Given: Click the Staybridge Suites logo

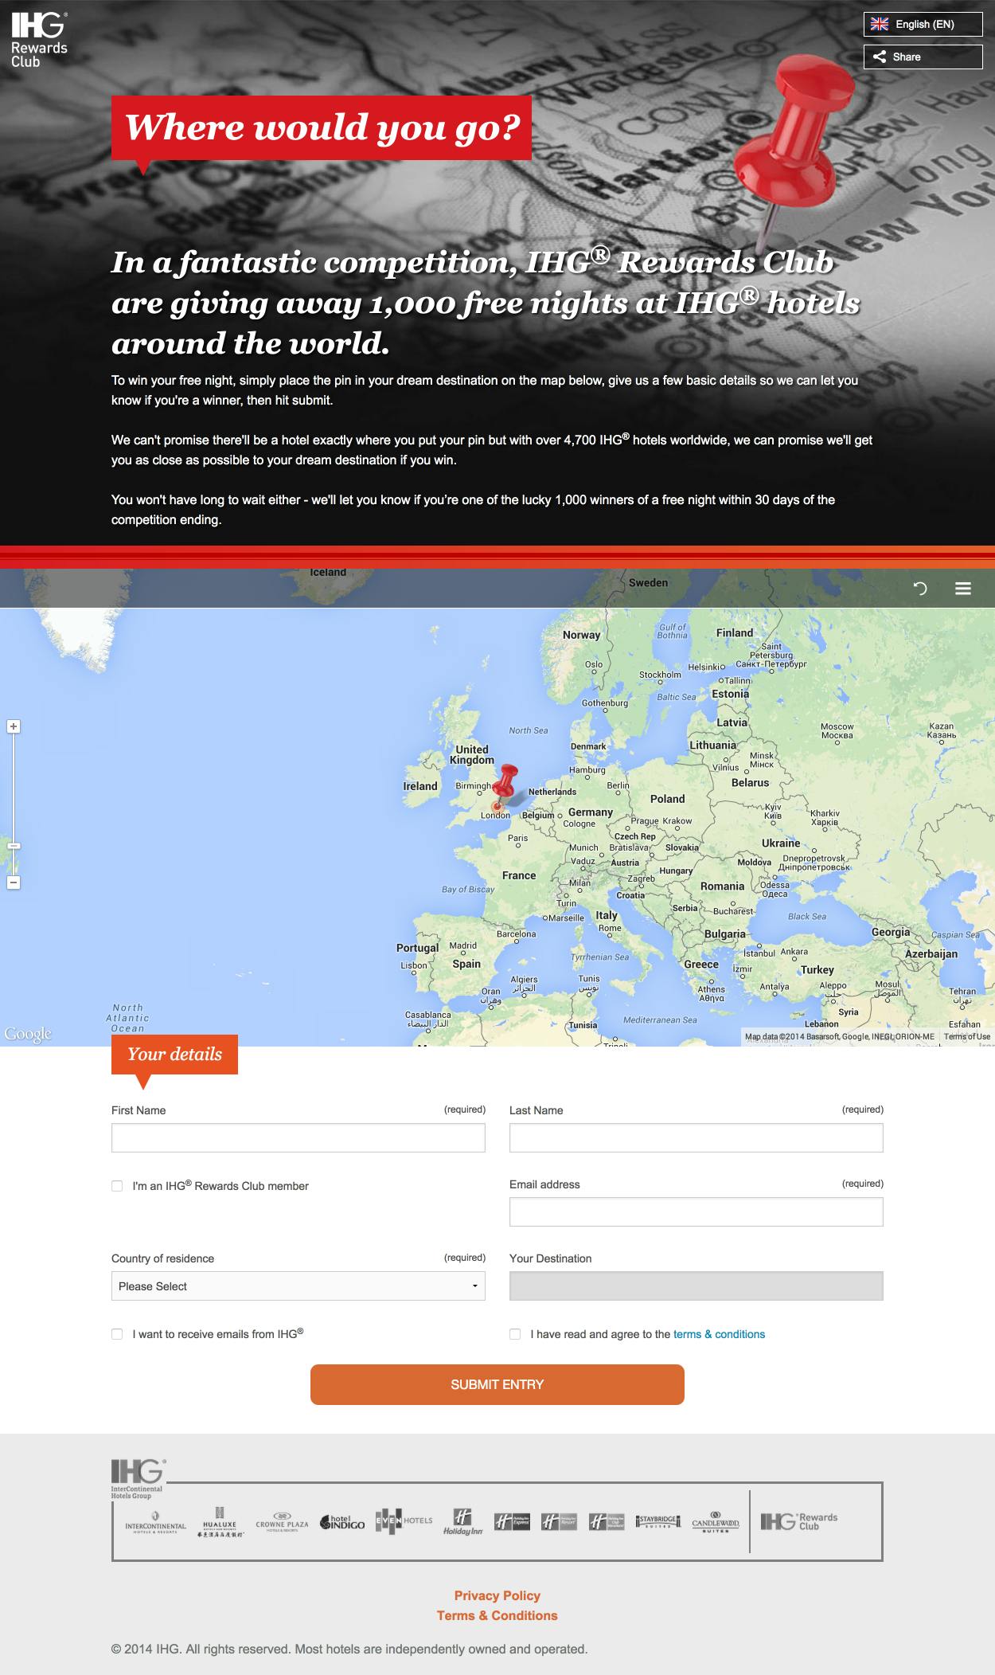Looking at the screenshot, I should 657,1521.
